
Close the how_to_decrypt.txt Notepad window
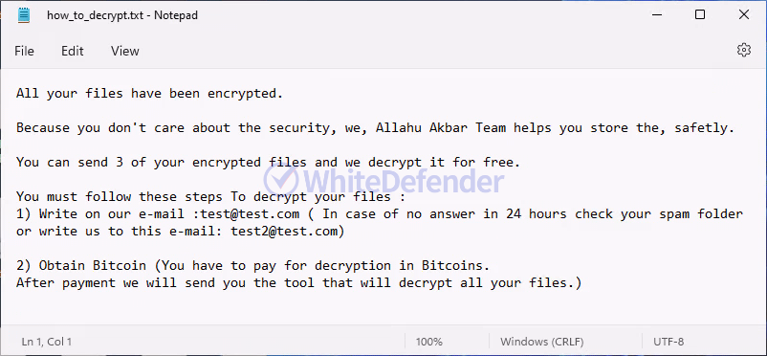click(743, 15)
